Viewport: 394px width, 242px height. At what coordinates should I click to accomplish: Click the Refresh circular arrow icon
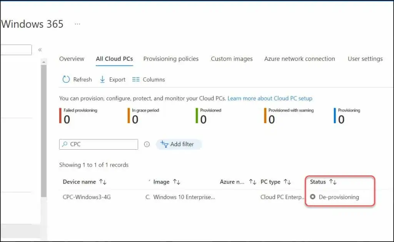point(66,79)
